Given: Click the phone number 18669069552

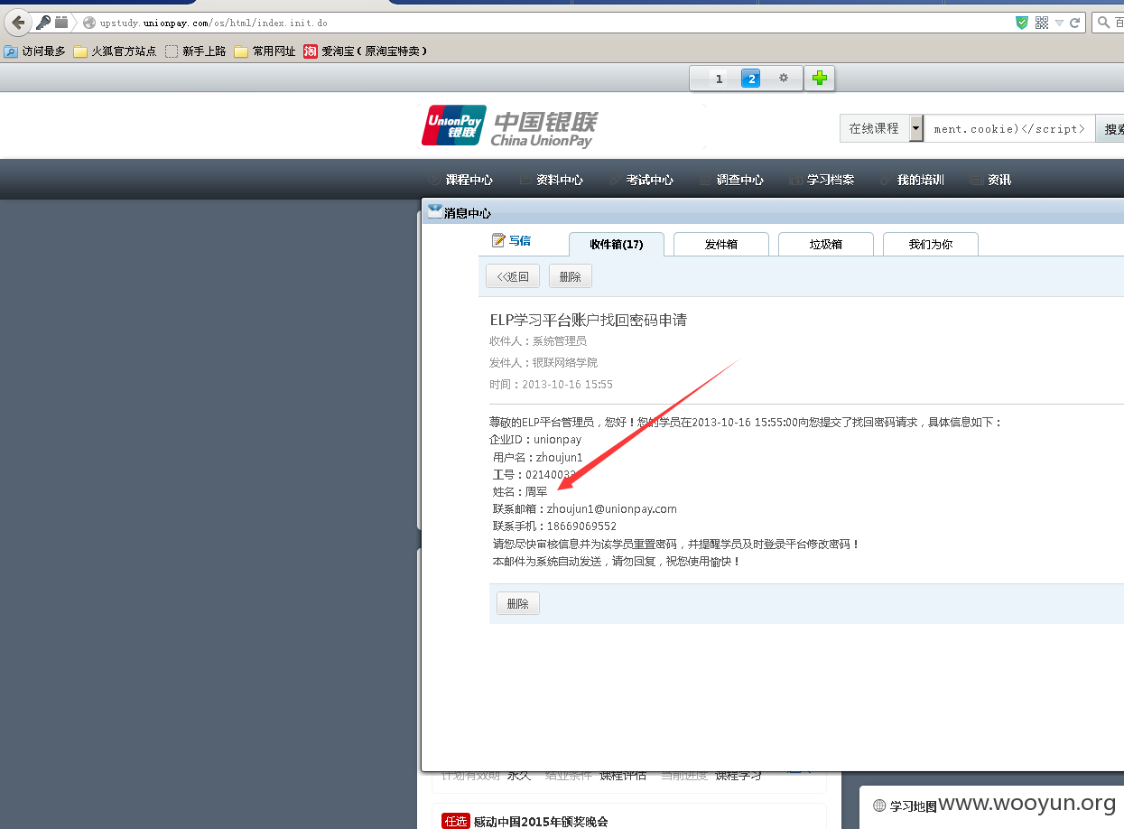Looking at the screenshot, I should (581, 526).
